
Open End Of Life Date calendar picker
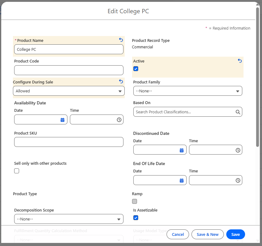point(182,180)
